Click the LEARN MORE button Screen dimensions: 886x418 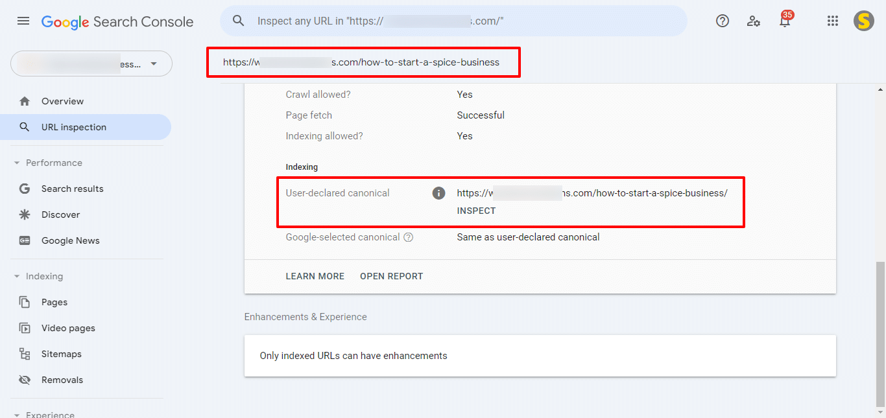click(x=315, y=276)
